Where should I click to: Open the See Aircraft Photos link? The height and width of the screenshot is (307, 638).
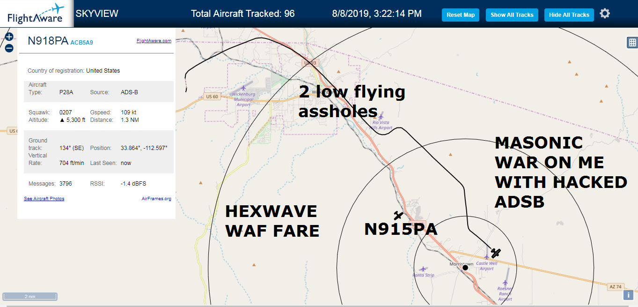(x=44, y=199)
